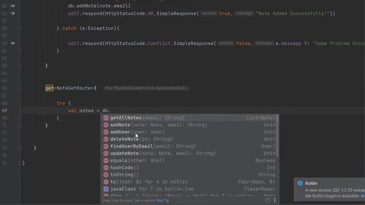Click the highlighted 'get' keyword on line 66
This screenshot has height=205, width=365.
(50, 88)
